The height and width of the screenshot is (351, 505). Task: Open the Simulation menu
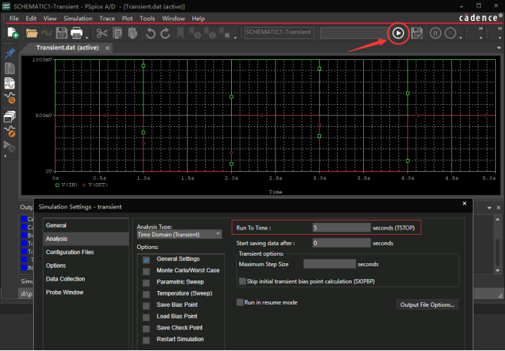tap(78, 18)
